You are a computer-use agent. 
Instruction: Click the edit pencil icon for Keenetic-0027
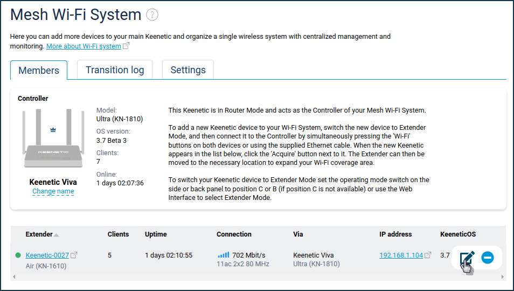pyautogui.click(x=467, y=258)
